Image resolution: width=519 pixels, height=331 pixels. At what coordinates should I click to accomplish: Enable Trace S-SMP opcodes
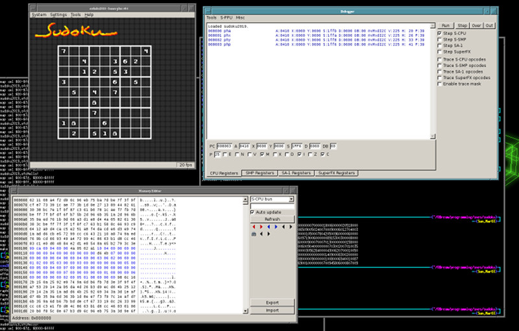tap(440, 66)
